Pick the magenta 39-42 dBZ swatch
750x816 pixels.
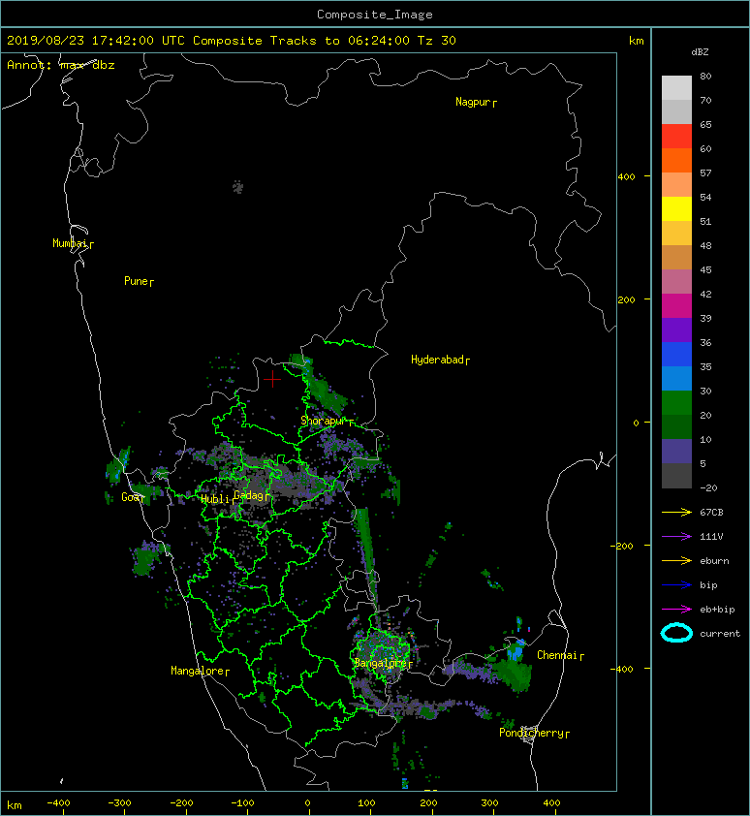(x=676, y=305)
